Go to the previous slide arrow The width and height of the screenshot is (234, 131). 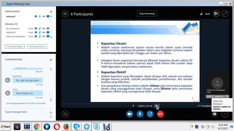point(133,106)
